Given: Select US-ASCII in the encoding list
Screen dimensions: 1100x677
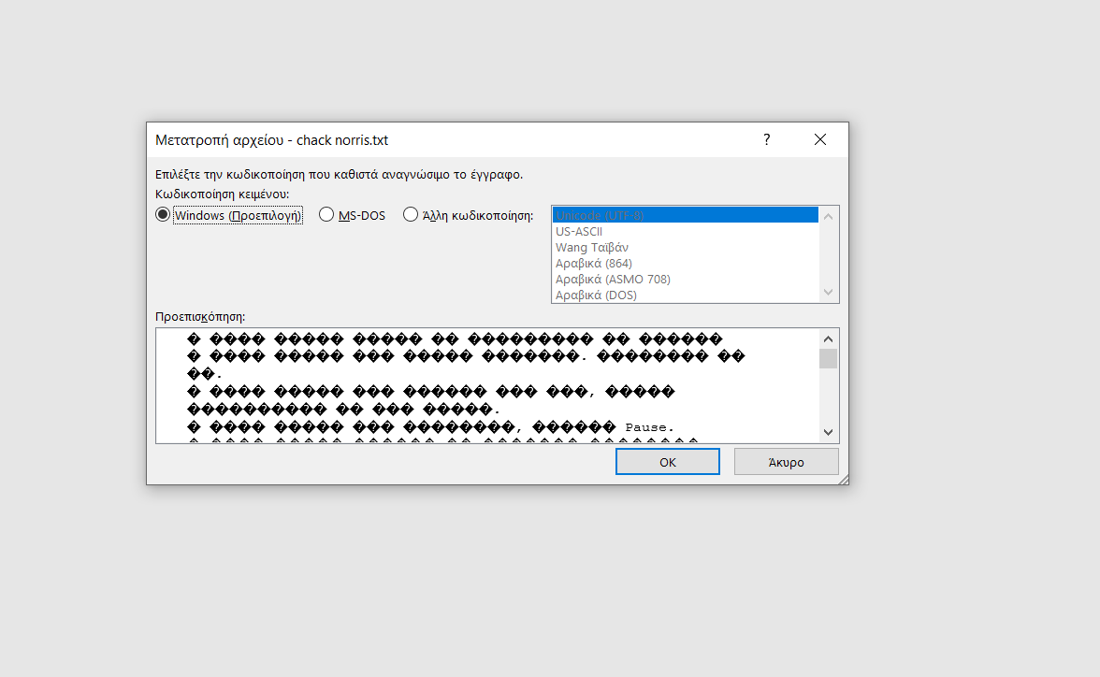Looking at the screenshot, I should coord(685,231).
